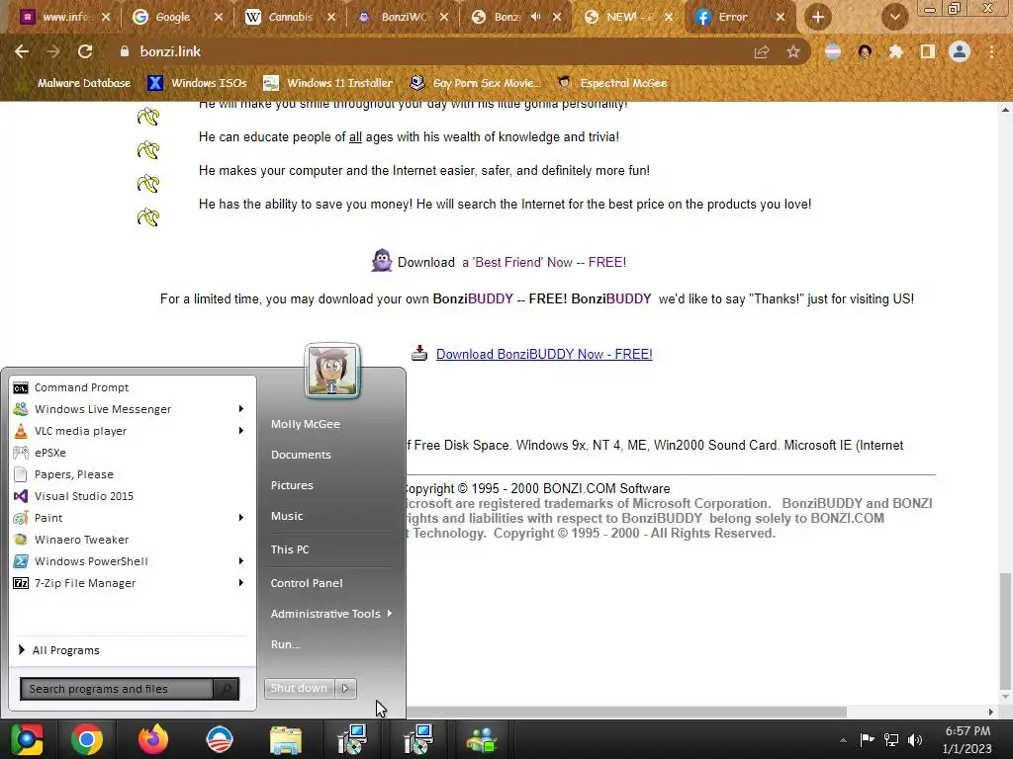This screenshot has height=759, width=1013.
Task: Expand Administrative Tools submenu arrow
Action: [x=390, y=614]
